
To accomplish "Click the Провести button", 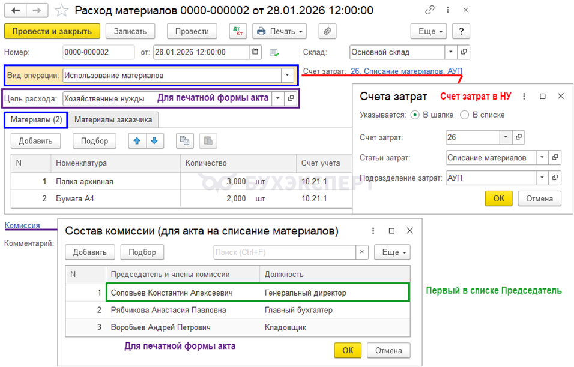I will pos(192,31).
